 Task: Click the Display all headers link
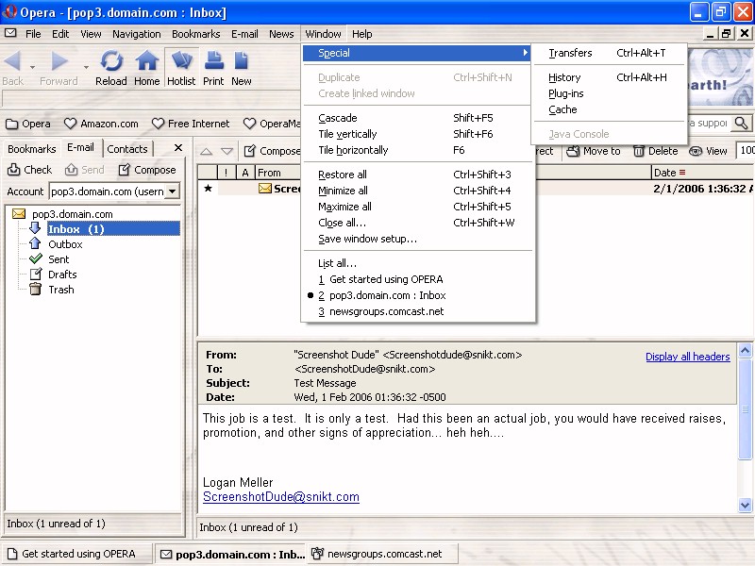(x=687, y=357)
